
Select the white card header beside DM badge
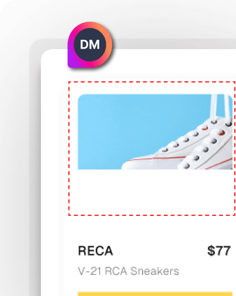tap(173, 66)
